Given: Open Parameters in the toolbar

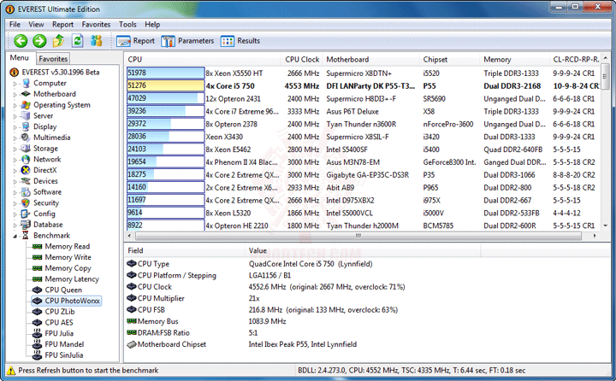Looking at the screenshot, I should pyautogui.click(x=187, y=41).
